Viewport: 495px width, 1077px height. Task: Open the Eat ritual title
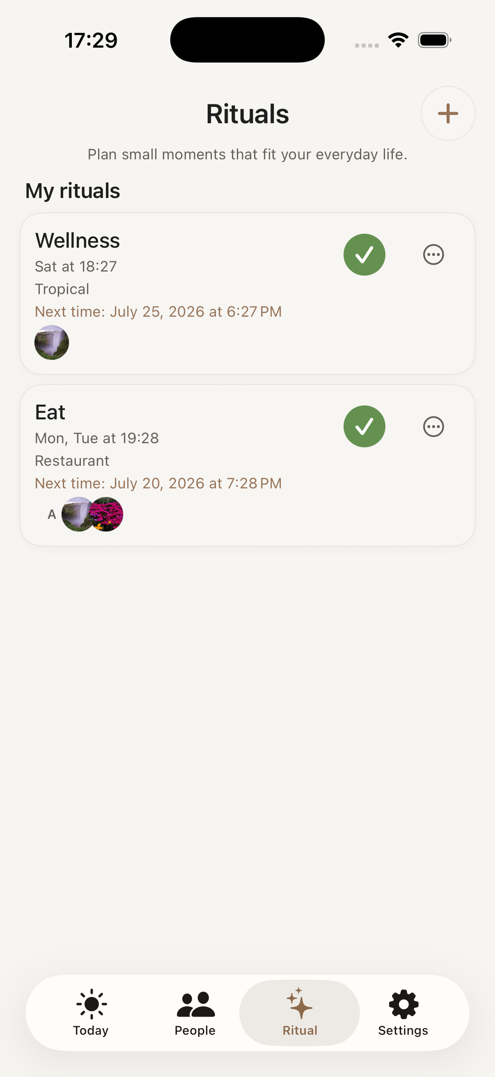point(50,413)
